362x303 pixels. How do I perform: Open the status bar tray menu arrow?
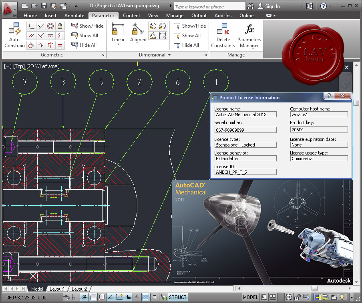coord(352,298)
